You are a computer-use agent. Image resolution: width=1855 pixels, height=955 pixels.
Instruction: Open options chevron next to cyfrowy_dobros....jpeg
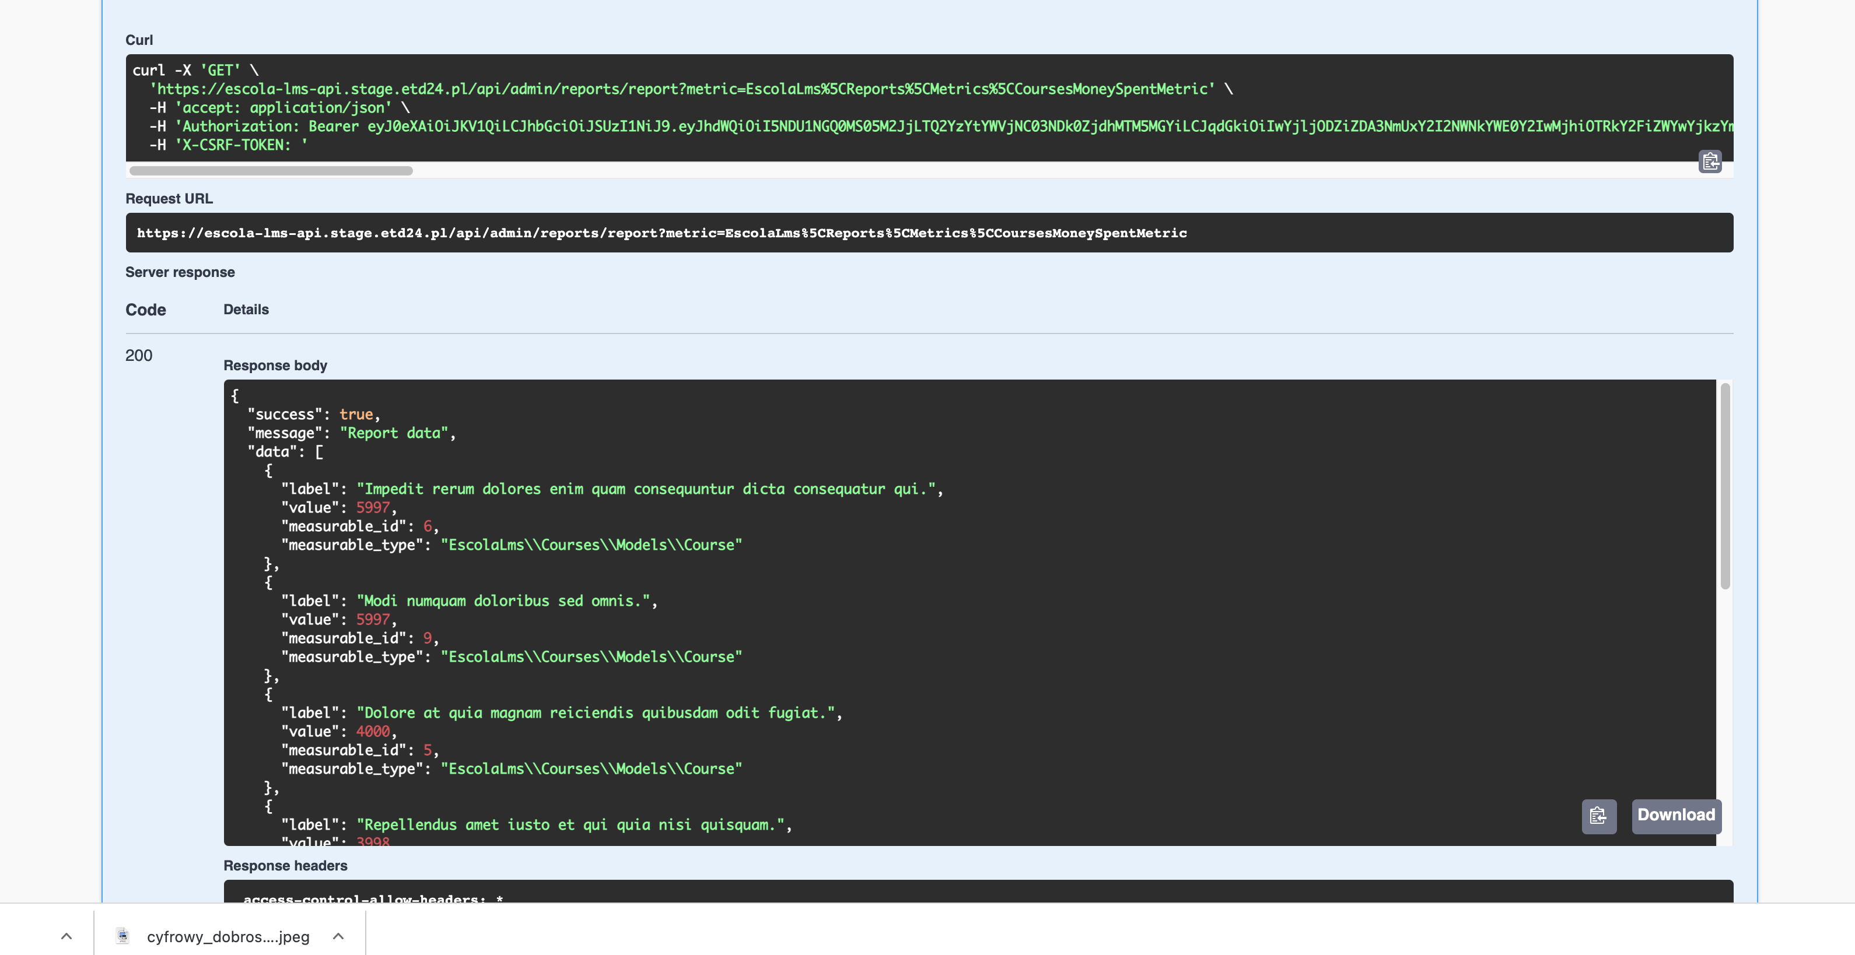click(x=337, y=936)
